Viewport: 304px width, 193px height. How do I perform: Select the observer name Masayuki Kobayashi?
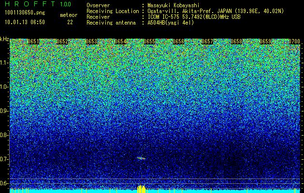[173, 5]
